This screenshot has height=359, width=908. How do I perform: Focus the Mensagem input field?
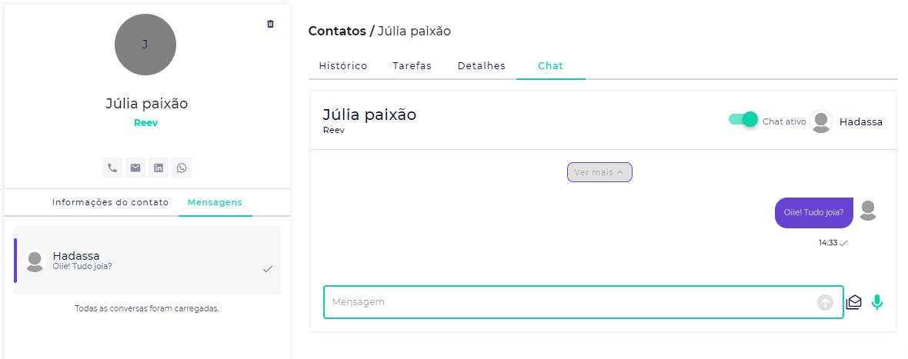pos(569,302)
